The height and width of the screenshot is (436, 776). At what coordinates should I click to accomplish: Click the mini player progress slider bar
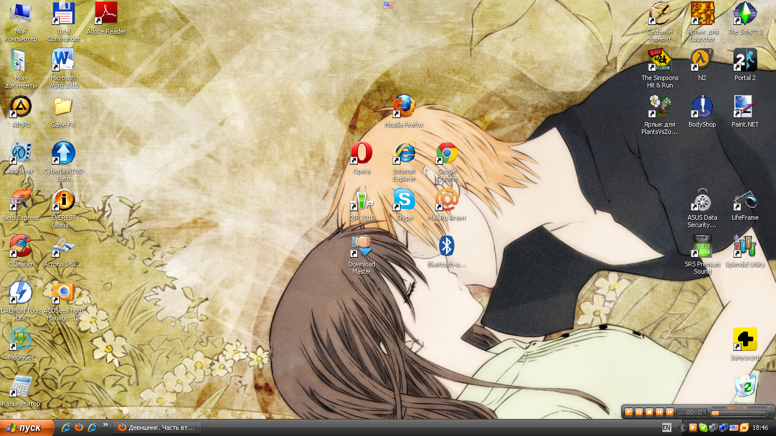click(x=739, y=413)
